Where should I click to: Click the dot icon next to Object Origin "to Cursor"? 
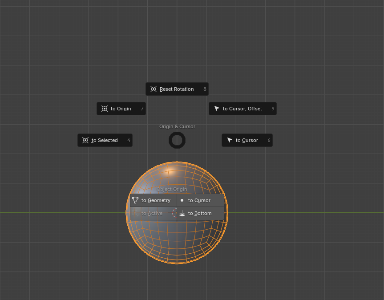pos(182,200)
